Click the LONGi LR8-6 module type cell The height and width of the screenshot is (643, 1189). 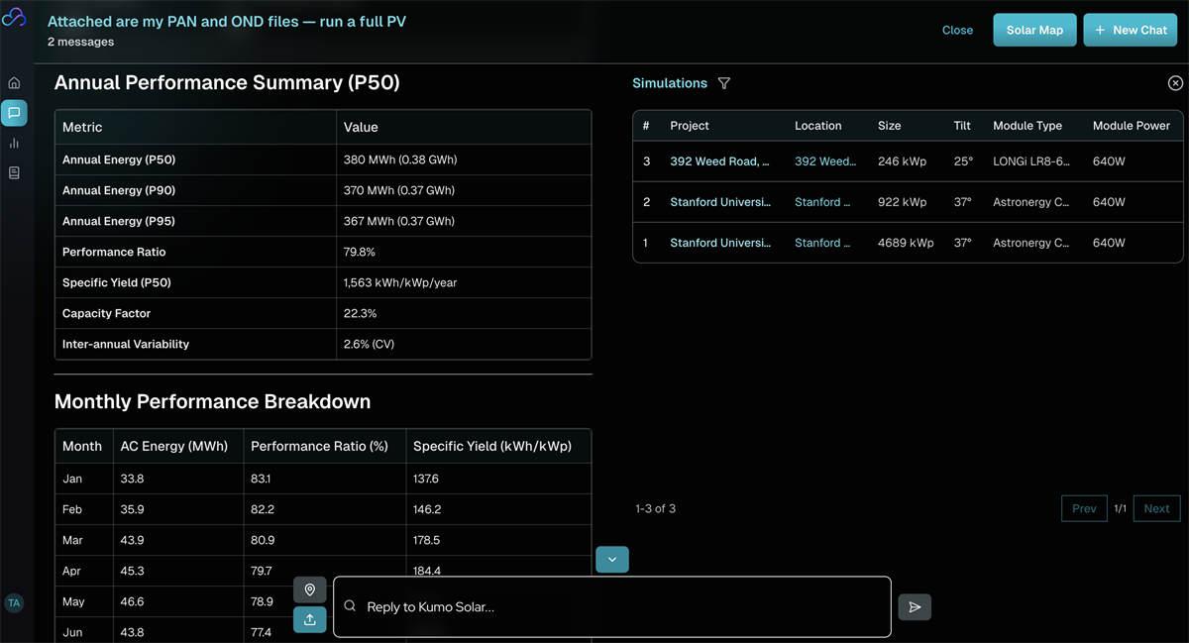pyautogui.click(x=1031, y=161)
